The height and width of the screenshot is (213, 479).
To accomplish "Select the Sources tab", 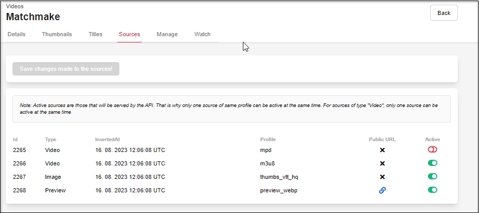I will click(x=129, y=34).
